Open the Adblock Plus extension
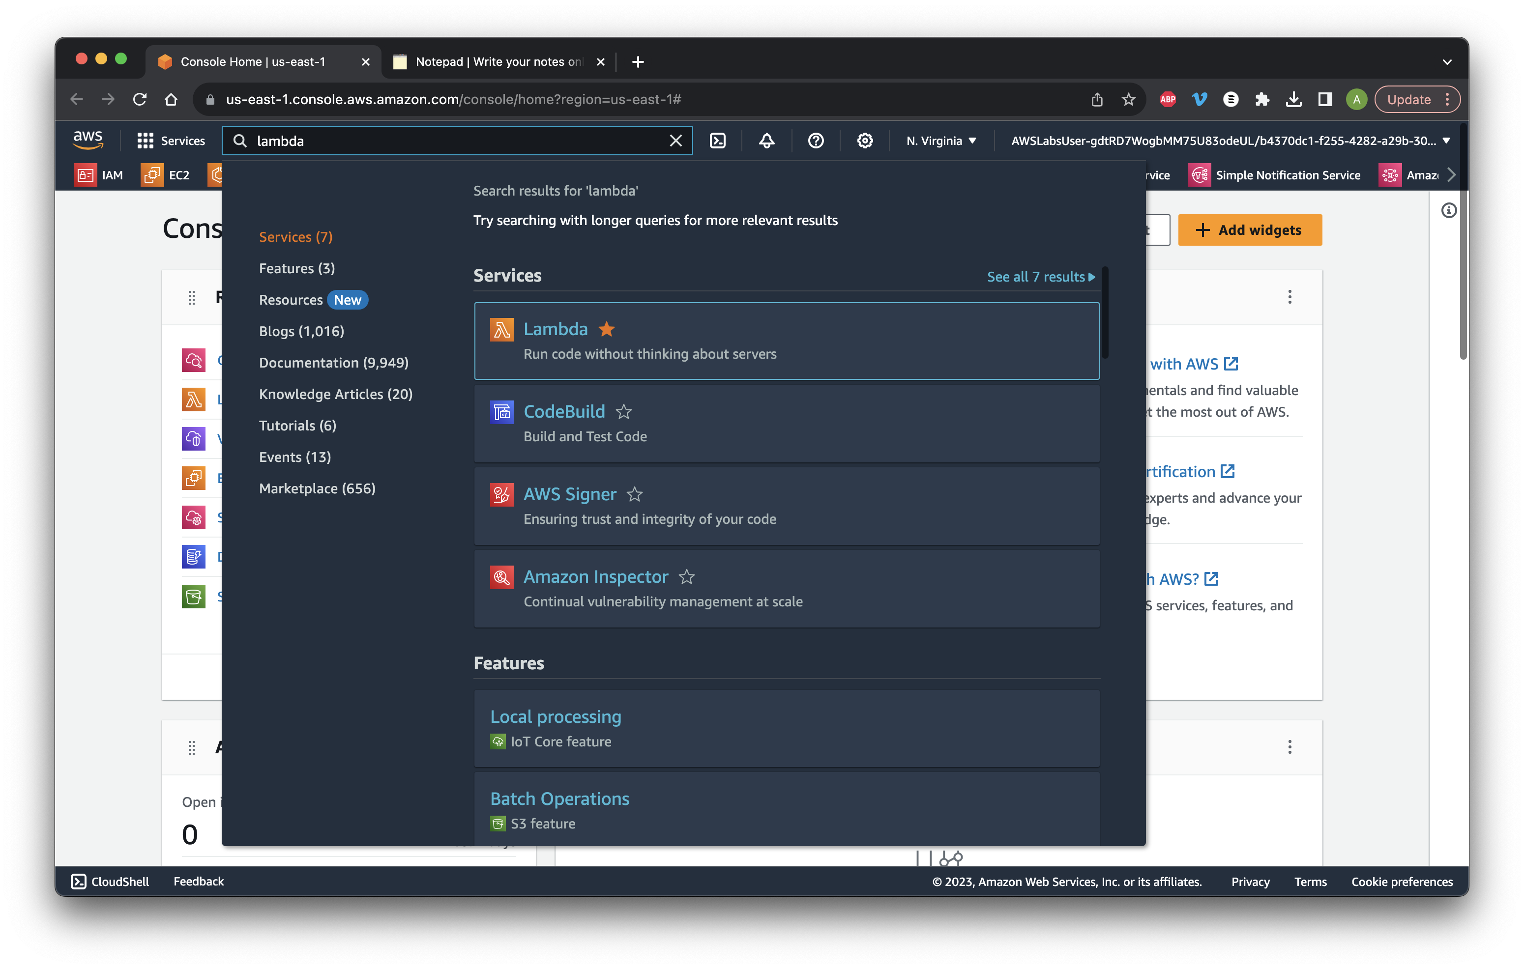The image size is (1524, 969). pos(1168,99)
